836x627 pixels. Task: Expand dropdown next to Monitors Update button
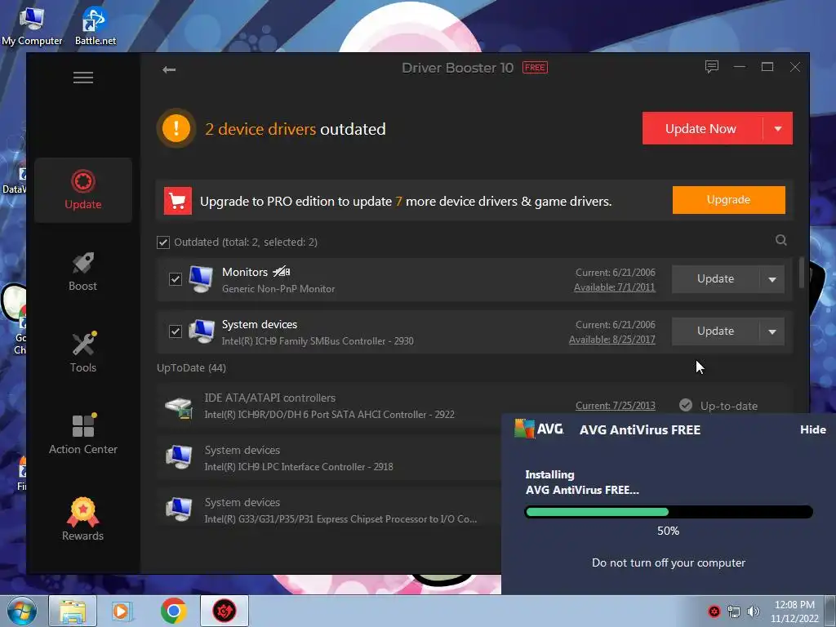pyautogui.click(x=772, y=279)
